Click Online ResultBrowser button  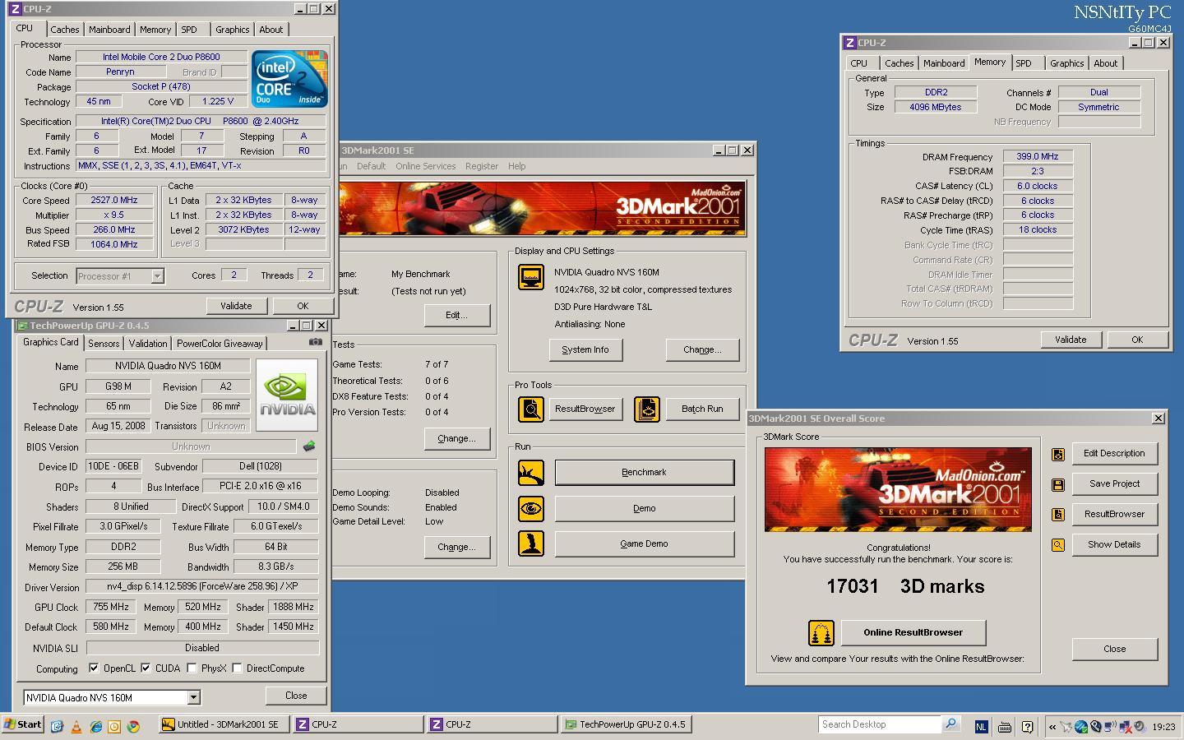point(913,633)
